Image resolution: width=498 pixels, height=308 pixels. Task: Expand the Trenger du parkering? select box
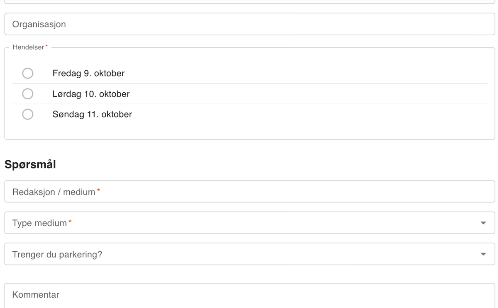click(x=249, y=254)
